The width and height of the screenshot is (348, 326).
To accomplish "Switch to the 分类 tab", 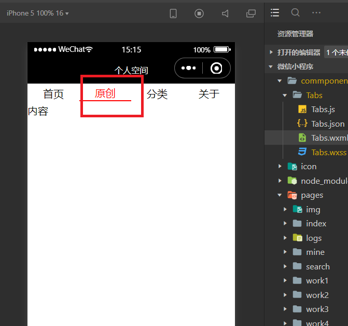I will point(157,94).
